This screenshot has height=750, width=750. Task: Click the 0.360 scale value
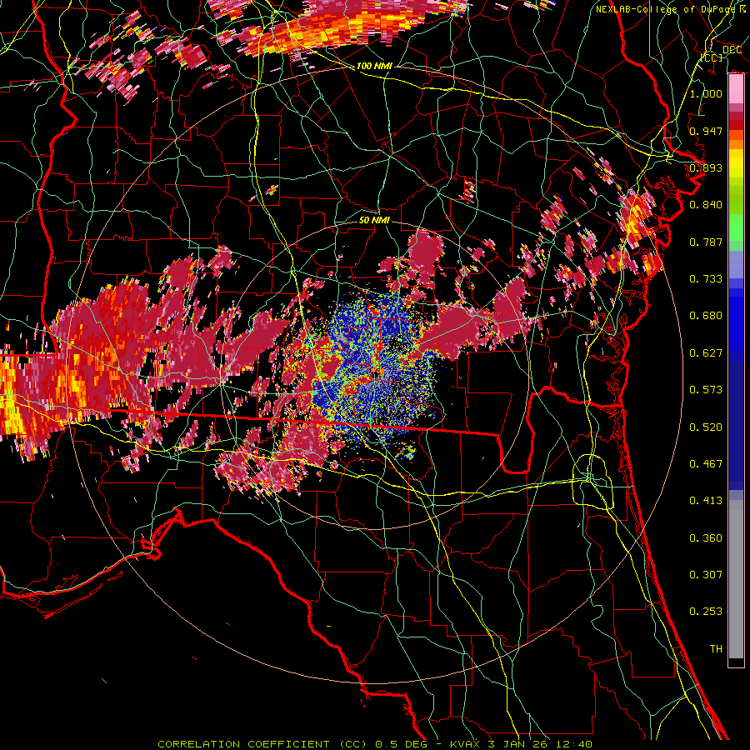(706, 538)
